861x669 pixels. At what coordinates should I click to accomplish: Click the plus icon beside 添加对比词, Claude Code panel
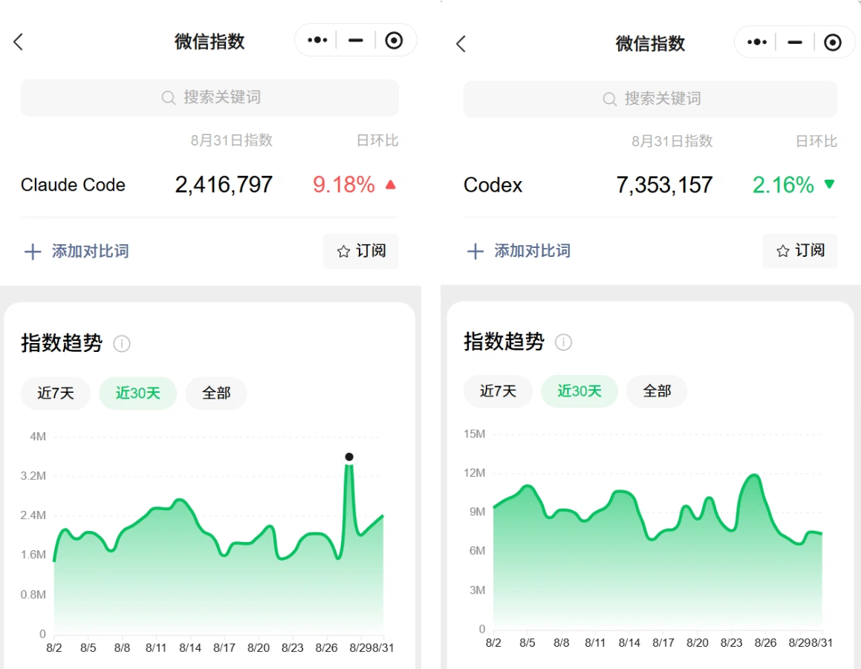pyautogui.click(x=33, y=252)
